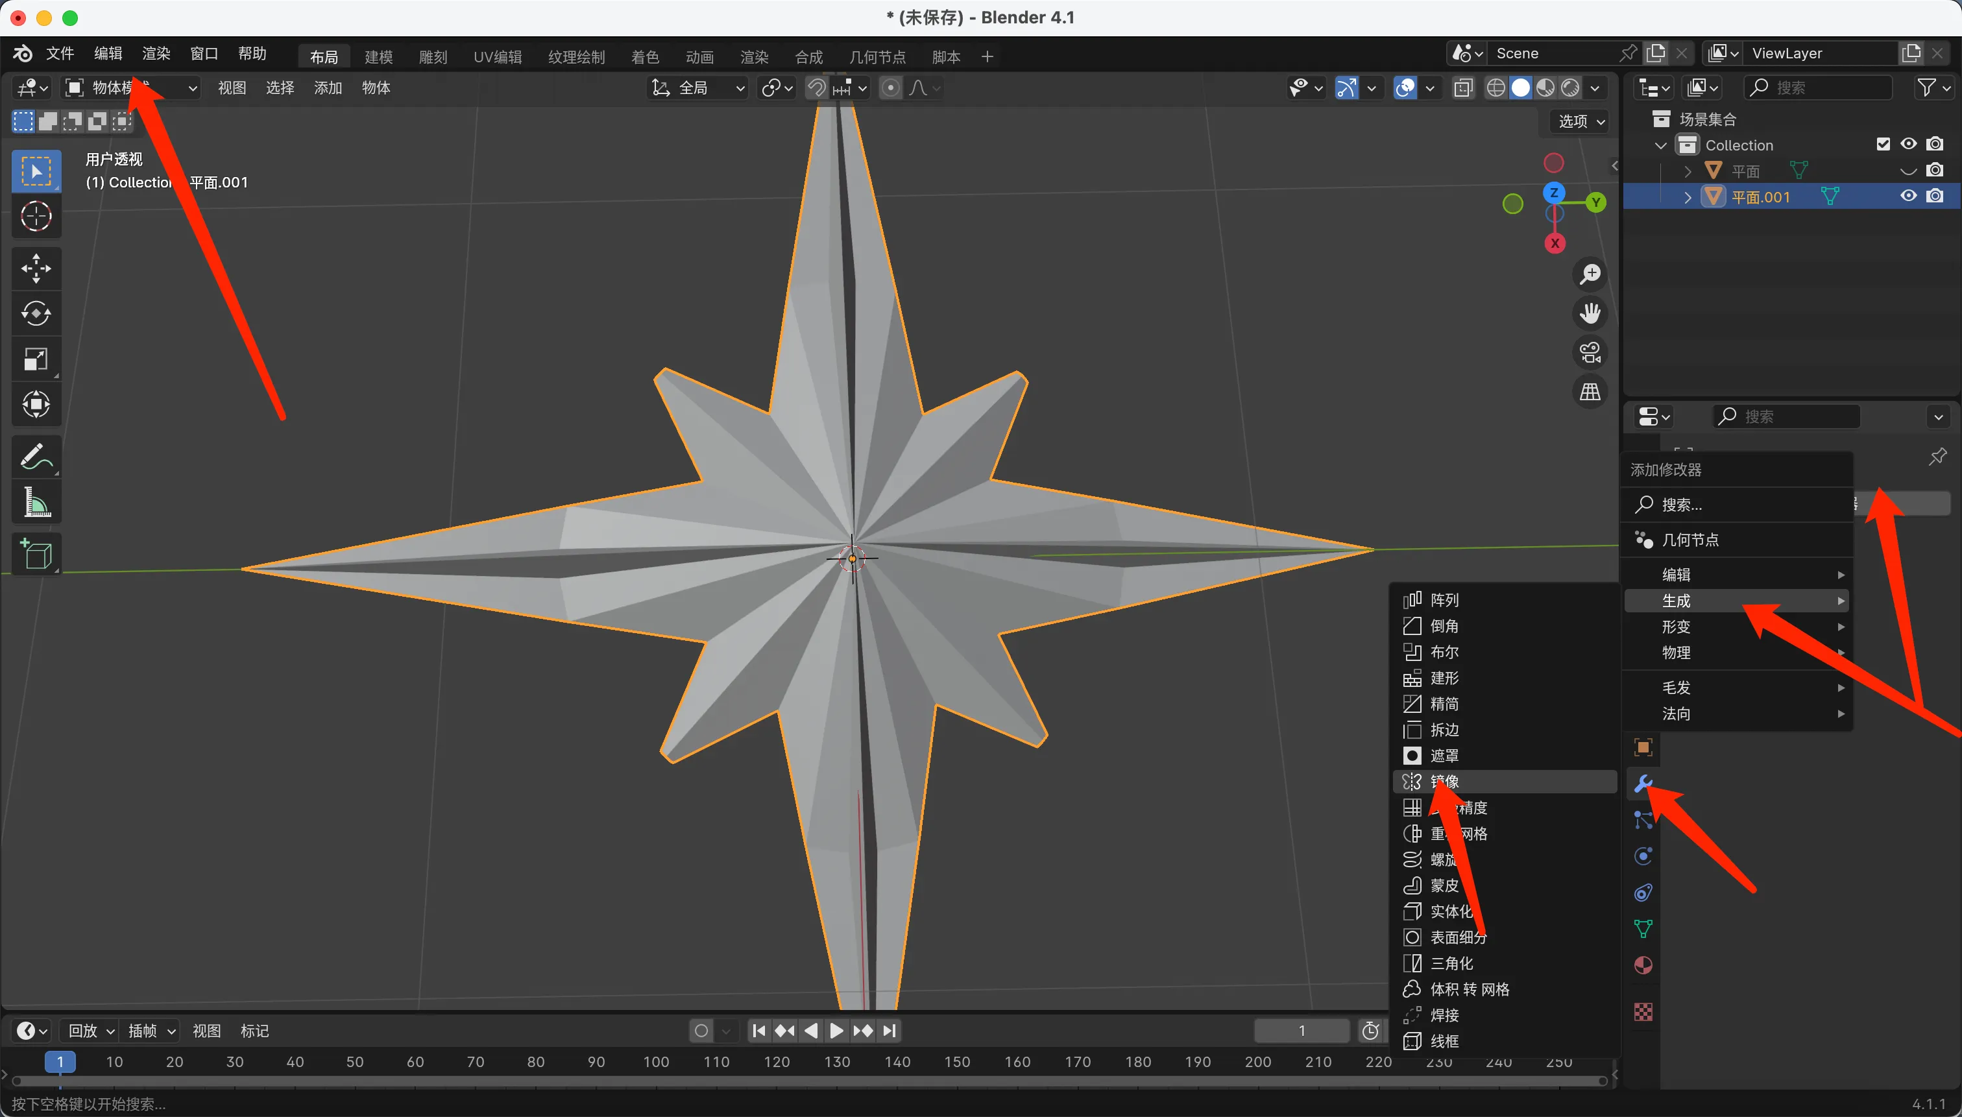Image resolution: width=1962 pixels, height=1117 pixels.
Task: Switch to the UV编辑 workspace tab
Action: (497, 57)
